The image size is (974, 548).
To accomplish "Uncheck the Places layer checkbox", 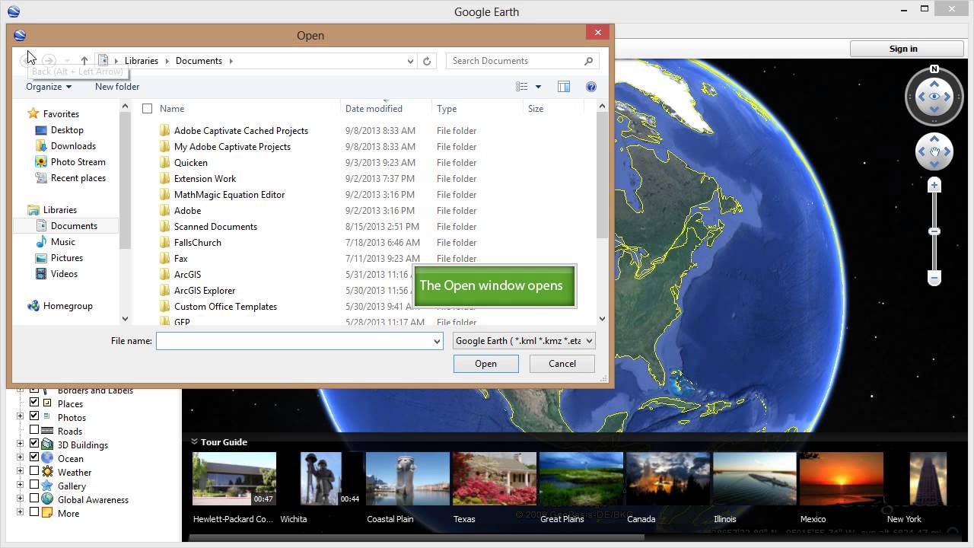I will click(34, 403).
